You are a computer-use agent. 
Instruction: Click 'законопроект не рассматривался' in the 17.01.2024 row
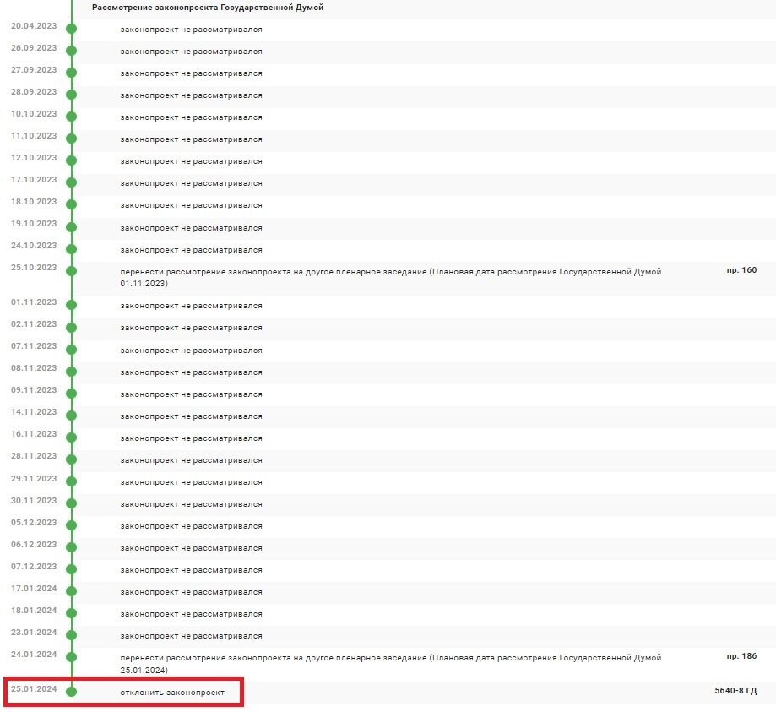click(191, 592)
